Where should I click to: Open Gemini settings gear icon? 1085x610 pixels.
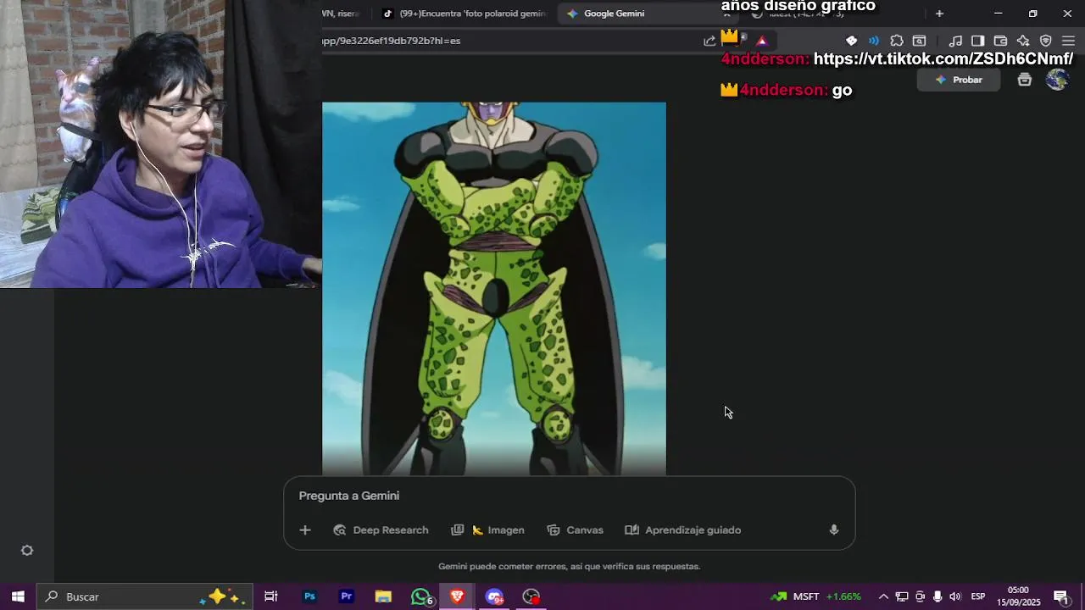[x=27, y=551]
